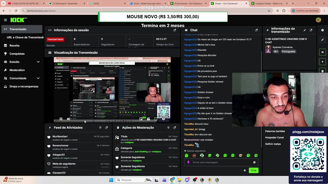Open Windows Start menu

pyautogui.click(x=111, y=180)
